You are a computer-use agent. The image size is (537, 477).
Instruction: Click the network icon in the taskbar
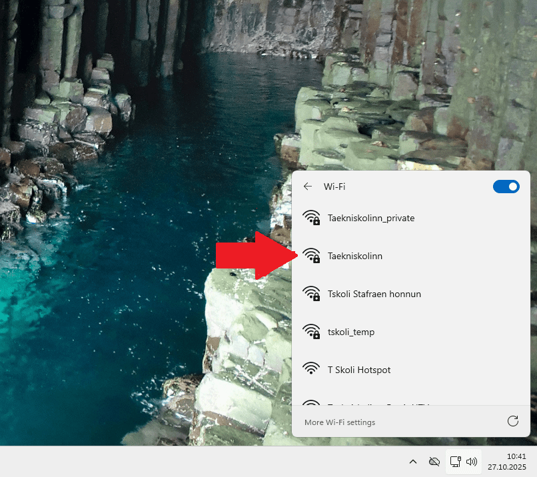click(x=456, y=461)
